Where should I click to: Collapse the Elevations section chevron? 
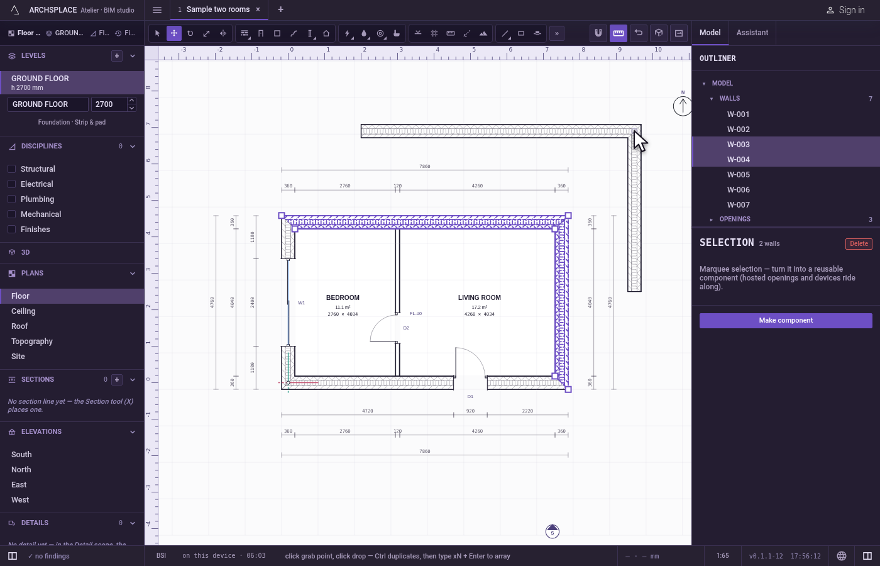pos(133,432)
